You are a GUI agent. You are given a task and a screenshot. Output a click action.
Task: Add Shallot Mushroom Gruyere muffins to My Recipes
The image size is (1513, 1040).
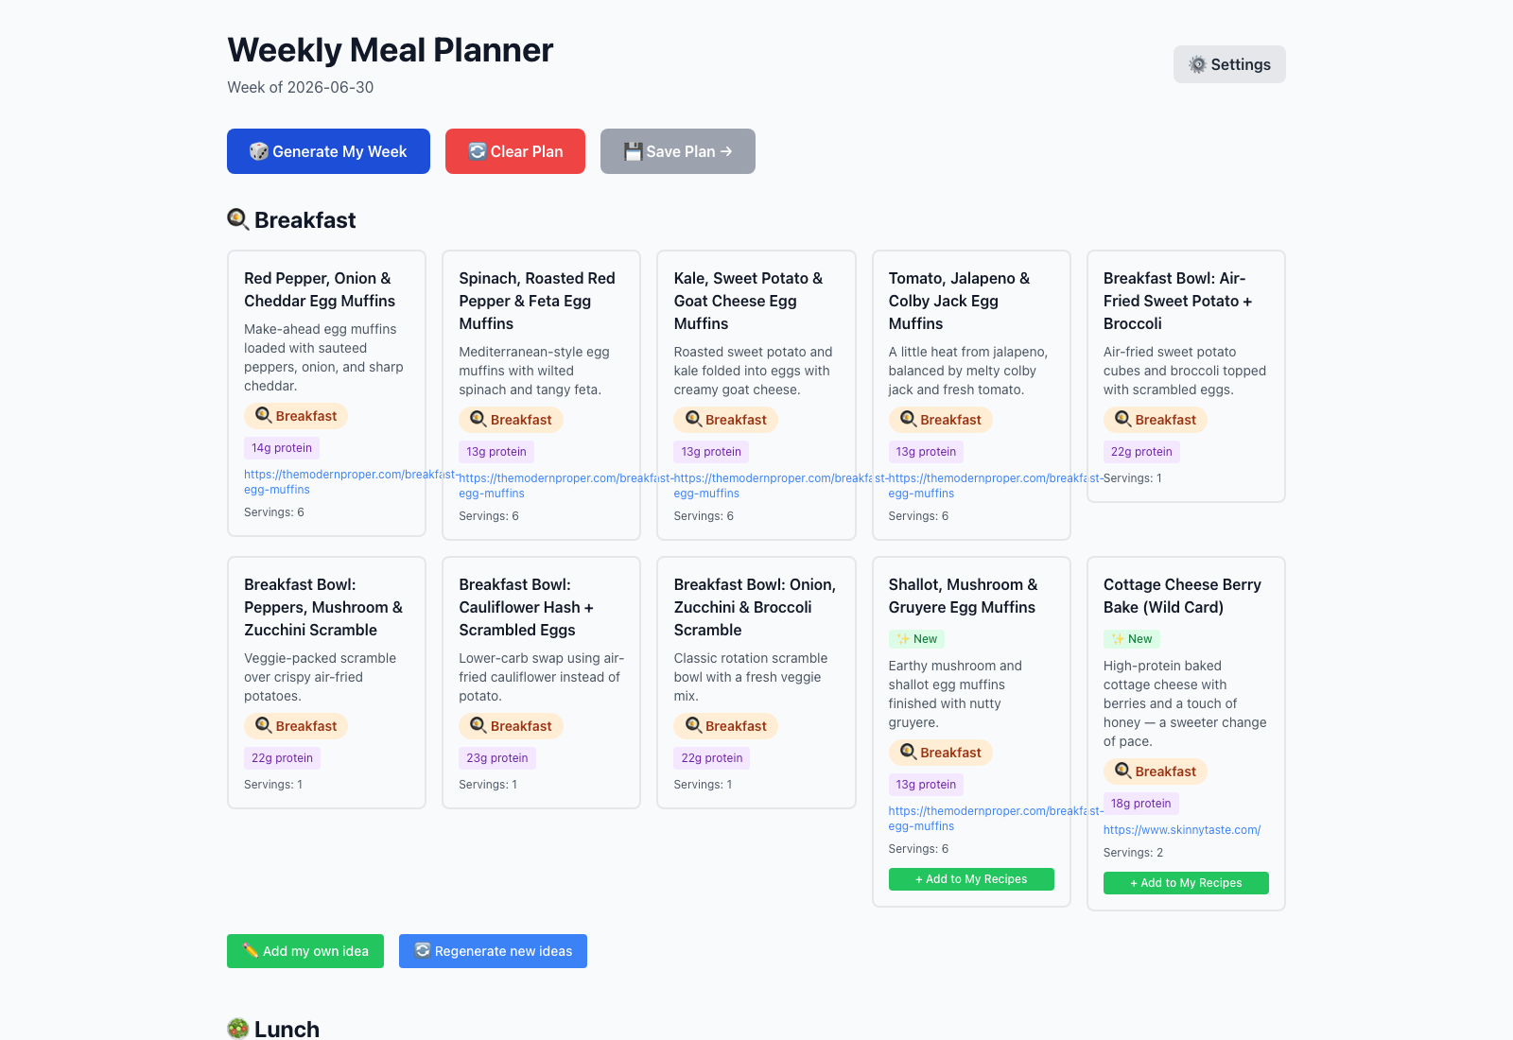tap(971, 879)
